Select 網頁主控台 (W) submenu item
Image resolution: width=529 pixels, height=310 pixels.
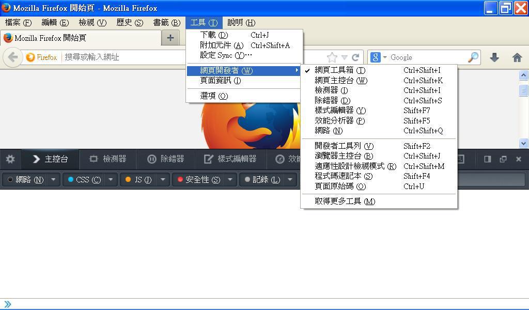tap(379, 80)
